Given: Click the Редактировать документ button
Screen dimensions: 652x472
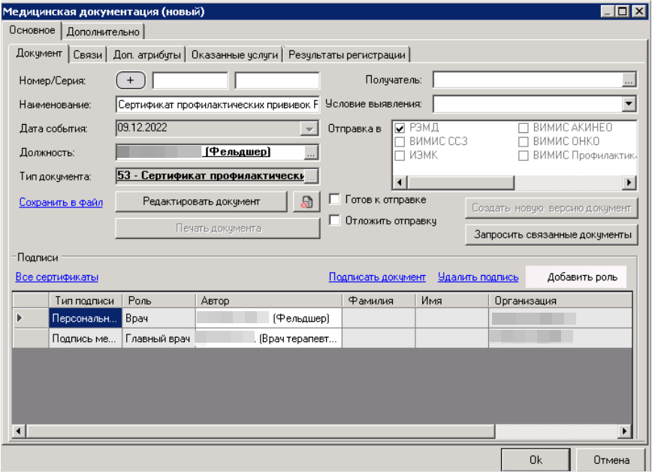Looking at the screenshot, I should click(x=201, y=202).
